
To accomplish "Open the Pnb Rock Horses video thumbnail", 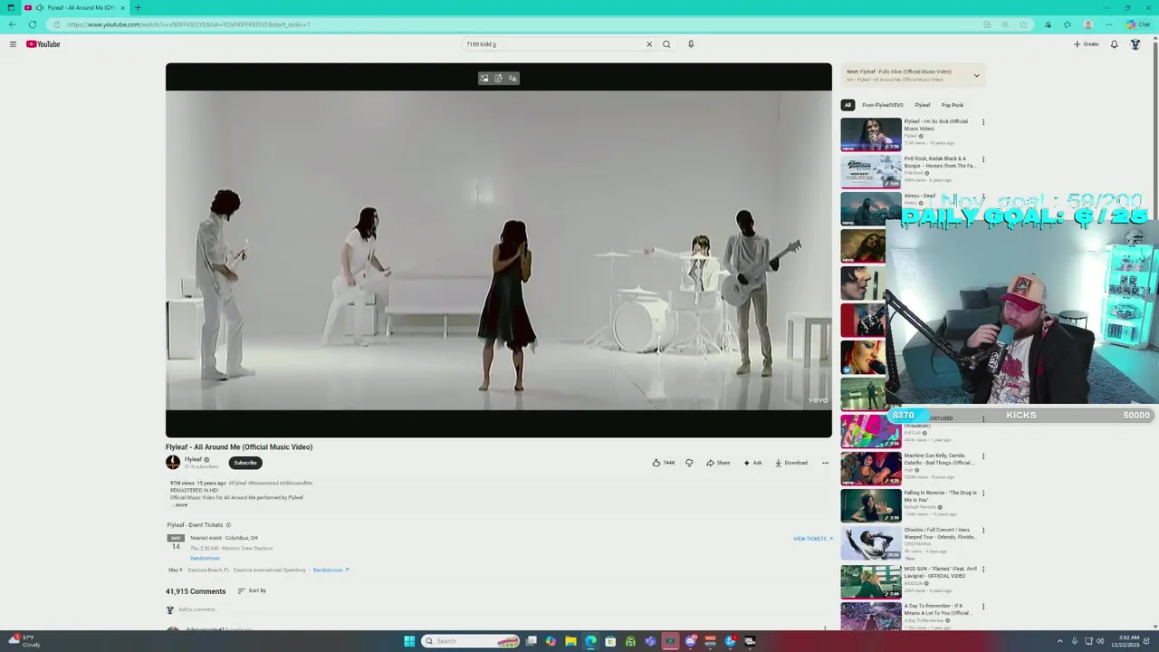I will tap(871, 171).
